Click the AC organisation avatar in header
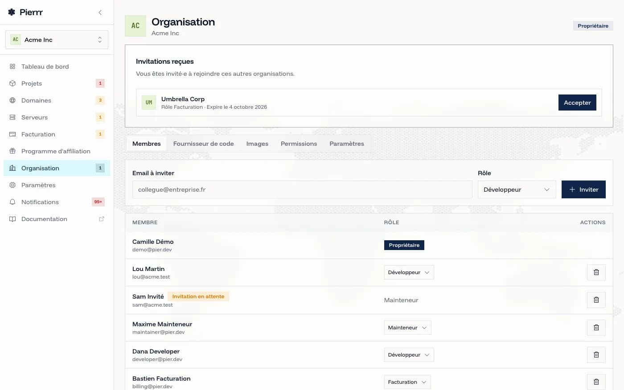Image resolution: width=624 pixels, height=390 pixels. click(x=135, y=26)
